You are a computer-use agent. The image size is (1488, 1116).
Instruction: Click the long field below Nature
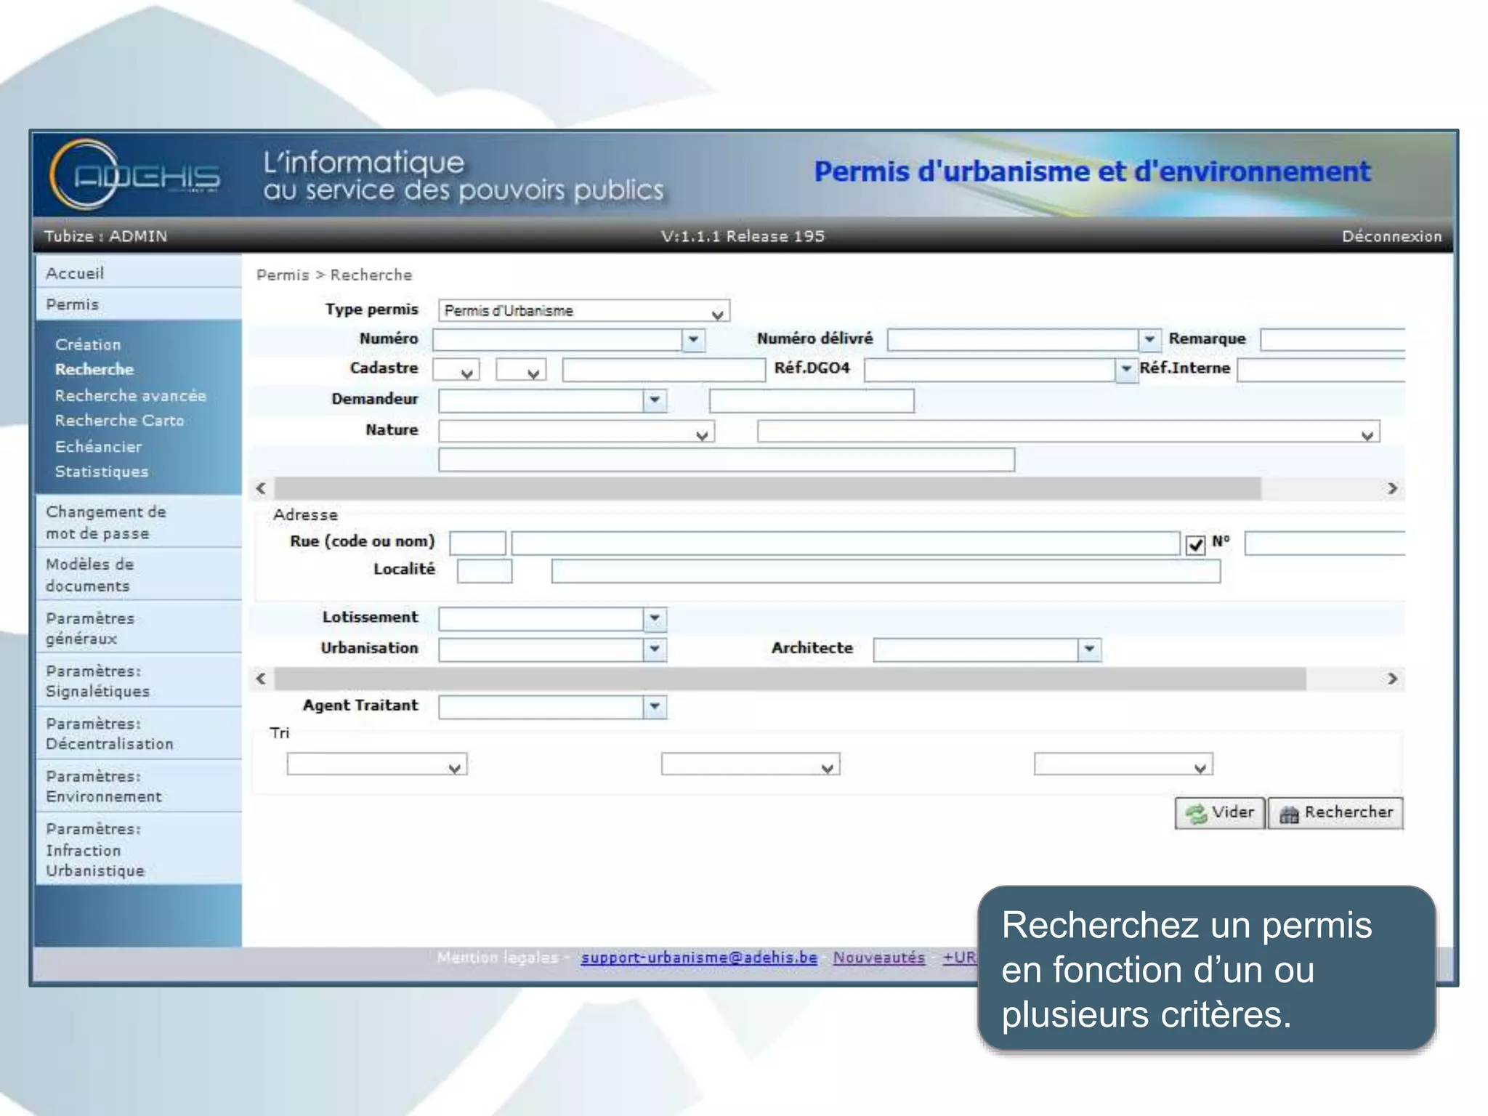727,460
